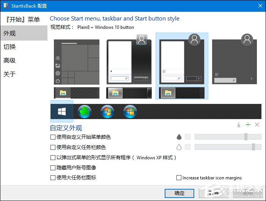Select the Windows 10 tiled start menu style

click(x=77, y=62)
